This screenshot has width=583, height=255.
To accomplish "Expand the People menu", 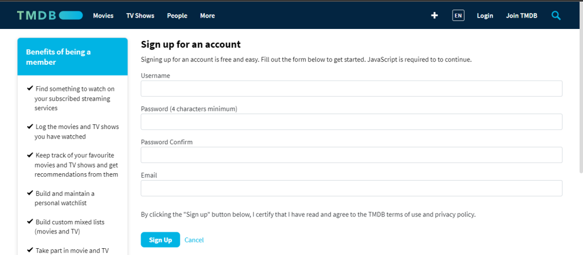I will (x=177, y=15).
